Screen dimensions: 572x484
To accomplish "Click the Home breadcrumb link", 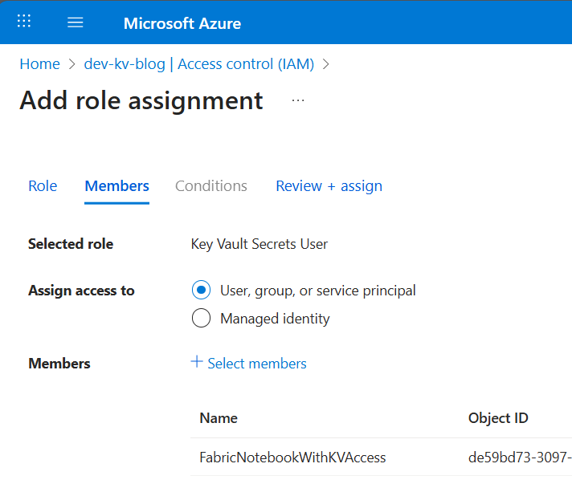I will (39, 64).
